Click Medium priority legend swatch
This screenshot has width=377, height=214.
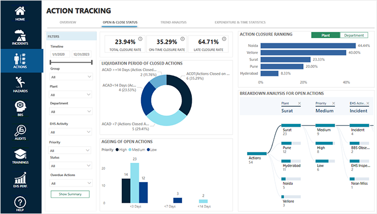130,150
